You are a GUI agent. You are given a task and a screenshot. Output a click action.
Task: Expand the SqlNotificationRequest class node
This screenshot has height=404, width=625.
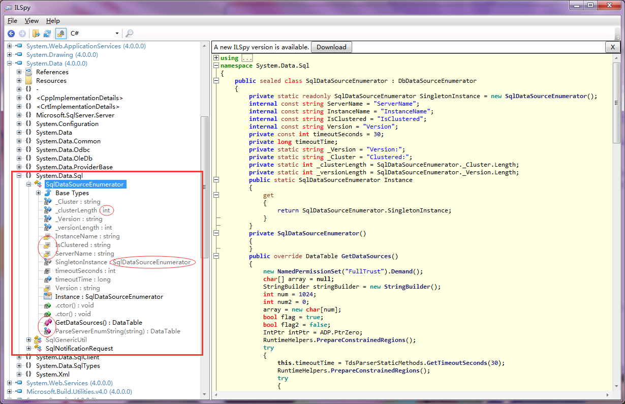pos(28,348)
